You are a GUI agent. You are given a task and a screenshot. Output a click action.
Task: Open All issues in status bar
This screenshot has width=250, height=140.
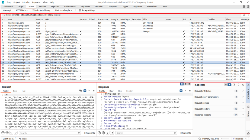click(x=23, y=139)
